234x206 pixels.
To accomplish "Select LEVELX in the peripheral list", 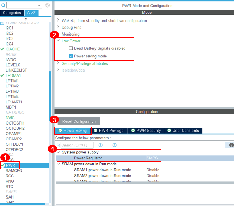I will pyautogui.click(x=13, y=65).
